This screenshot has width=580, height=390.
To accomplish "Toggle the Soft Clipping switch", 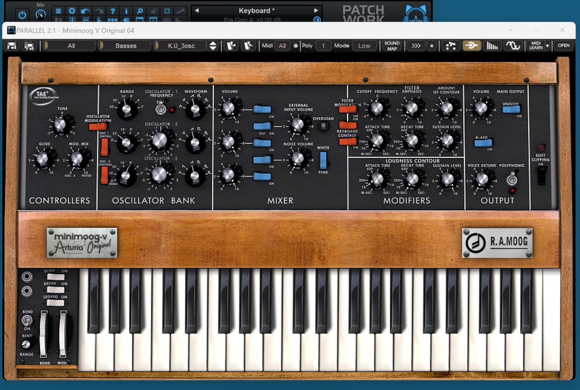I will (541, 176).
